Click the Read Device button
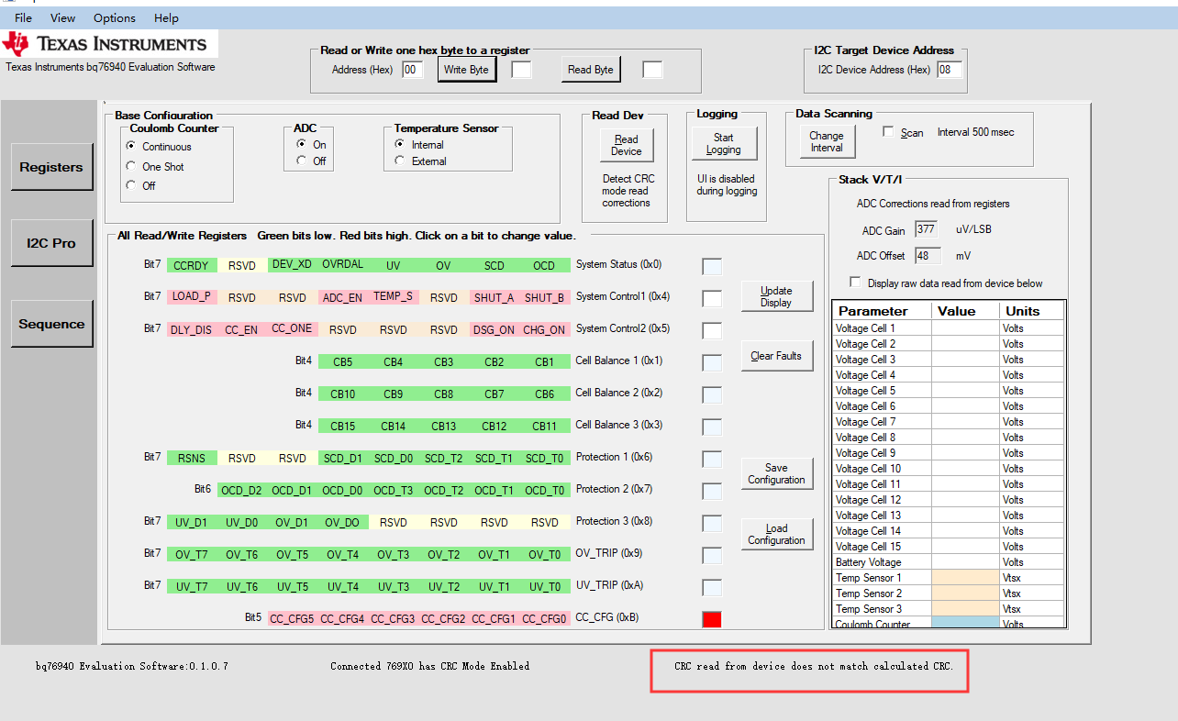The height and width of the screenshot is (721, 1178). pos(627,145)
